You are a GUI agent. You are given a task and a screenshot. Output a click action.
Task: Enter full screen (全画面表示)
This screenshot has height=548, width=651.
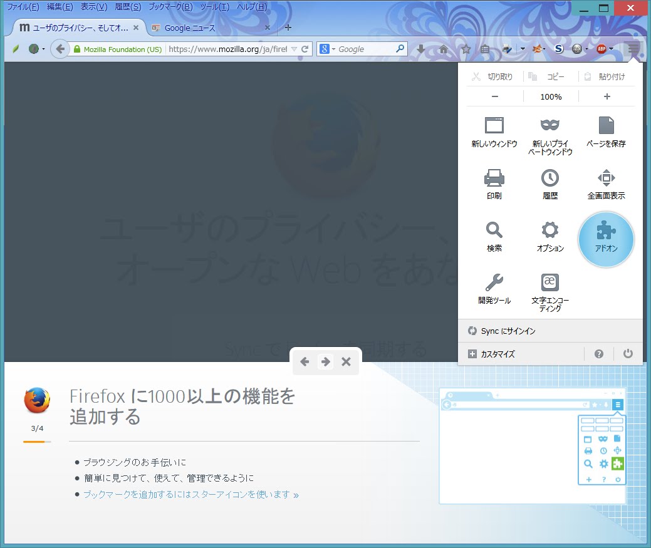pos(606,184)
